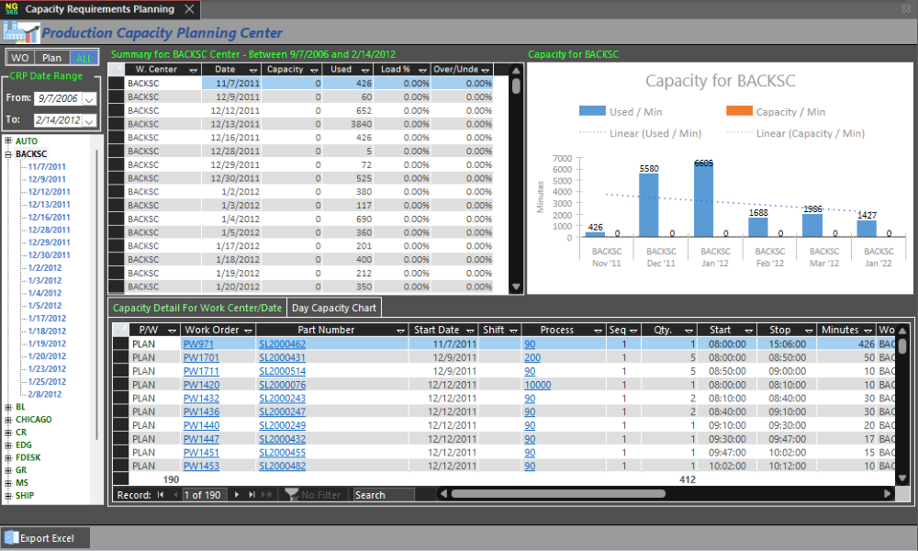
Task: Click the record Search field
Action: point(383,495)
